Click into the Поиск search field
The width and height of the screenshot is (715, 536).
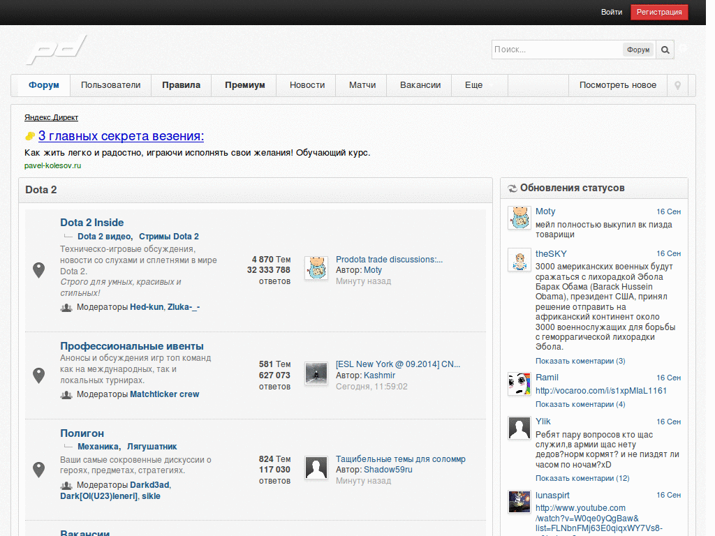[556, 50]
